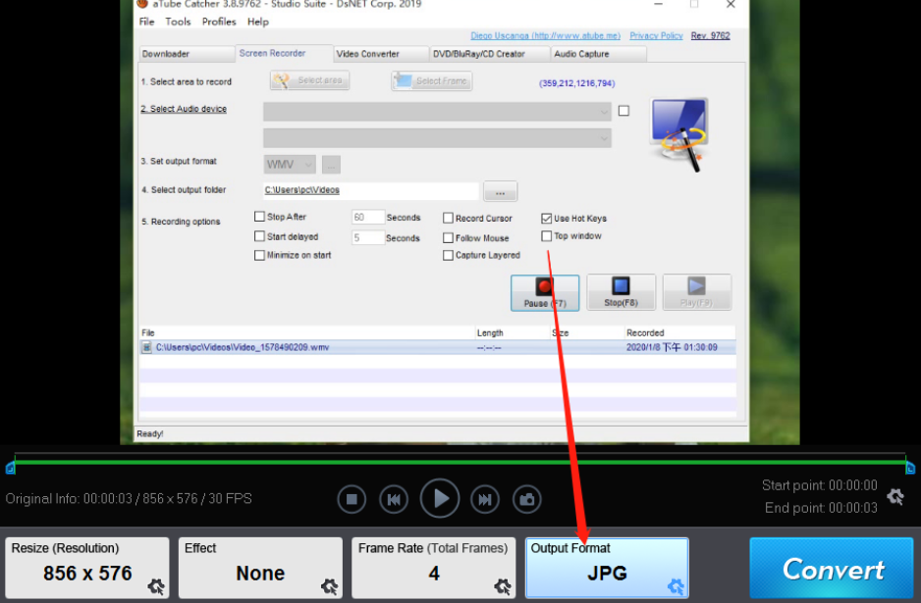
Task: Browse for output folder with the ... button
Action: (x=501, y=191)
